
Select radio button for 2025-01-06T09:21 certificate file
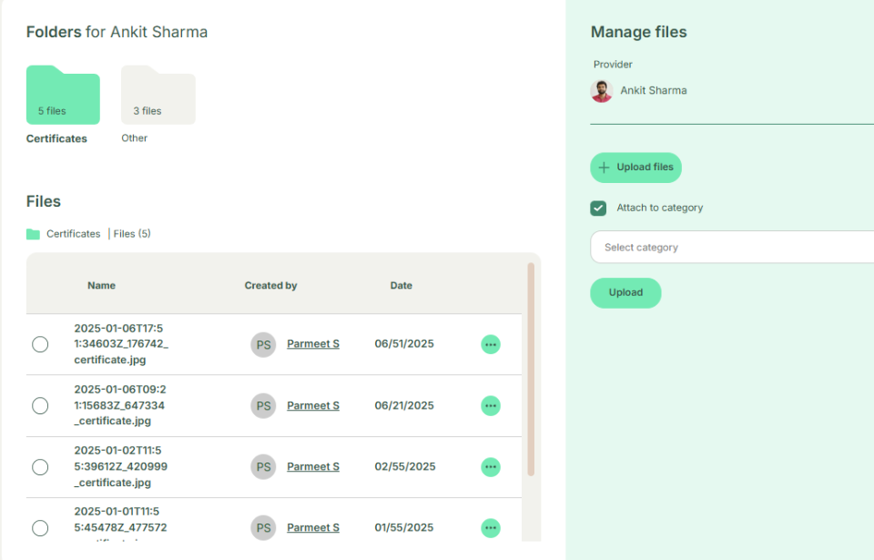[x=40, y=405]
